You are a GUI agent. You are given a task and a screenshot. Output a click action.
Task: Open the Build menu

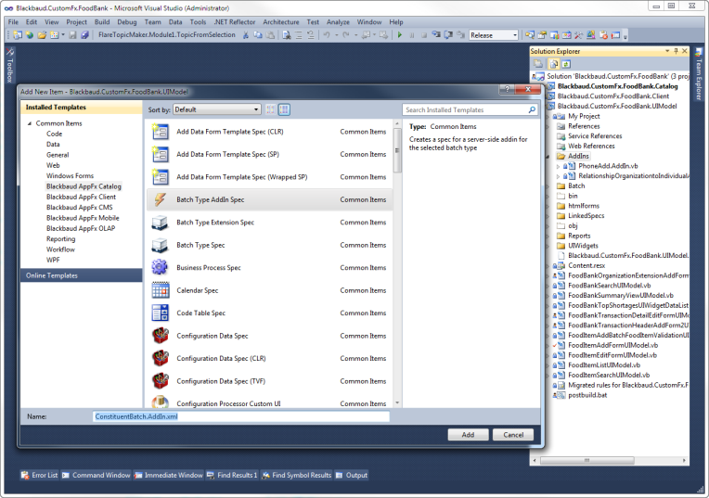(102, 21)
